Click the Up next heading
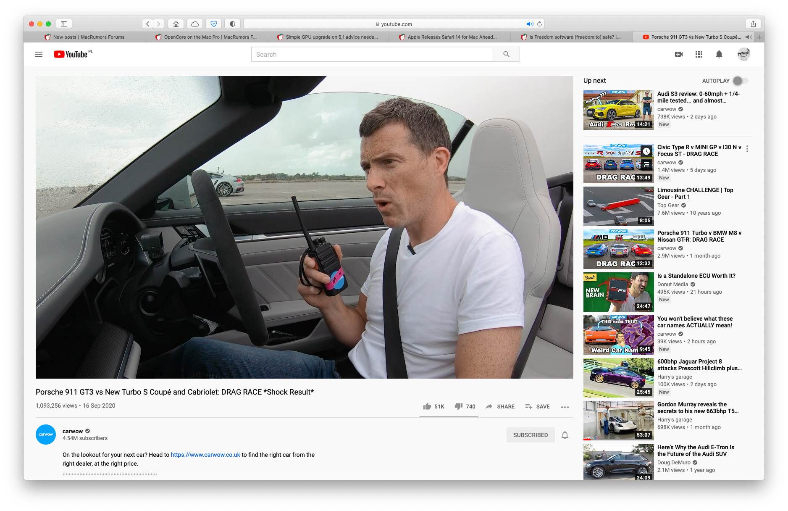This screenshot has width=788, height=511. [594, 81]
